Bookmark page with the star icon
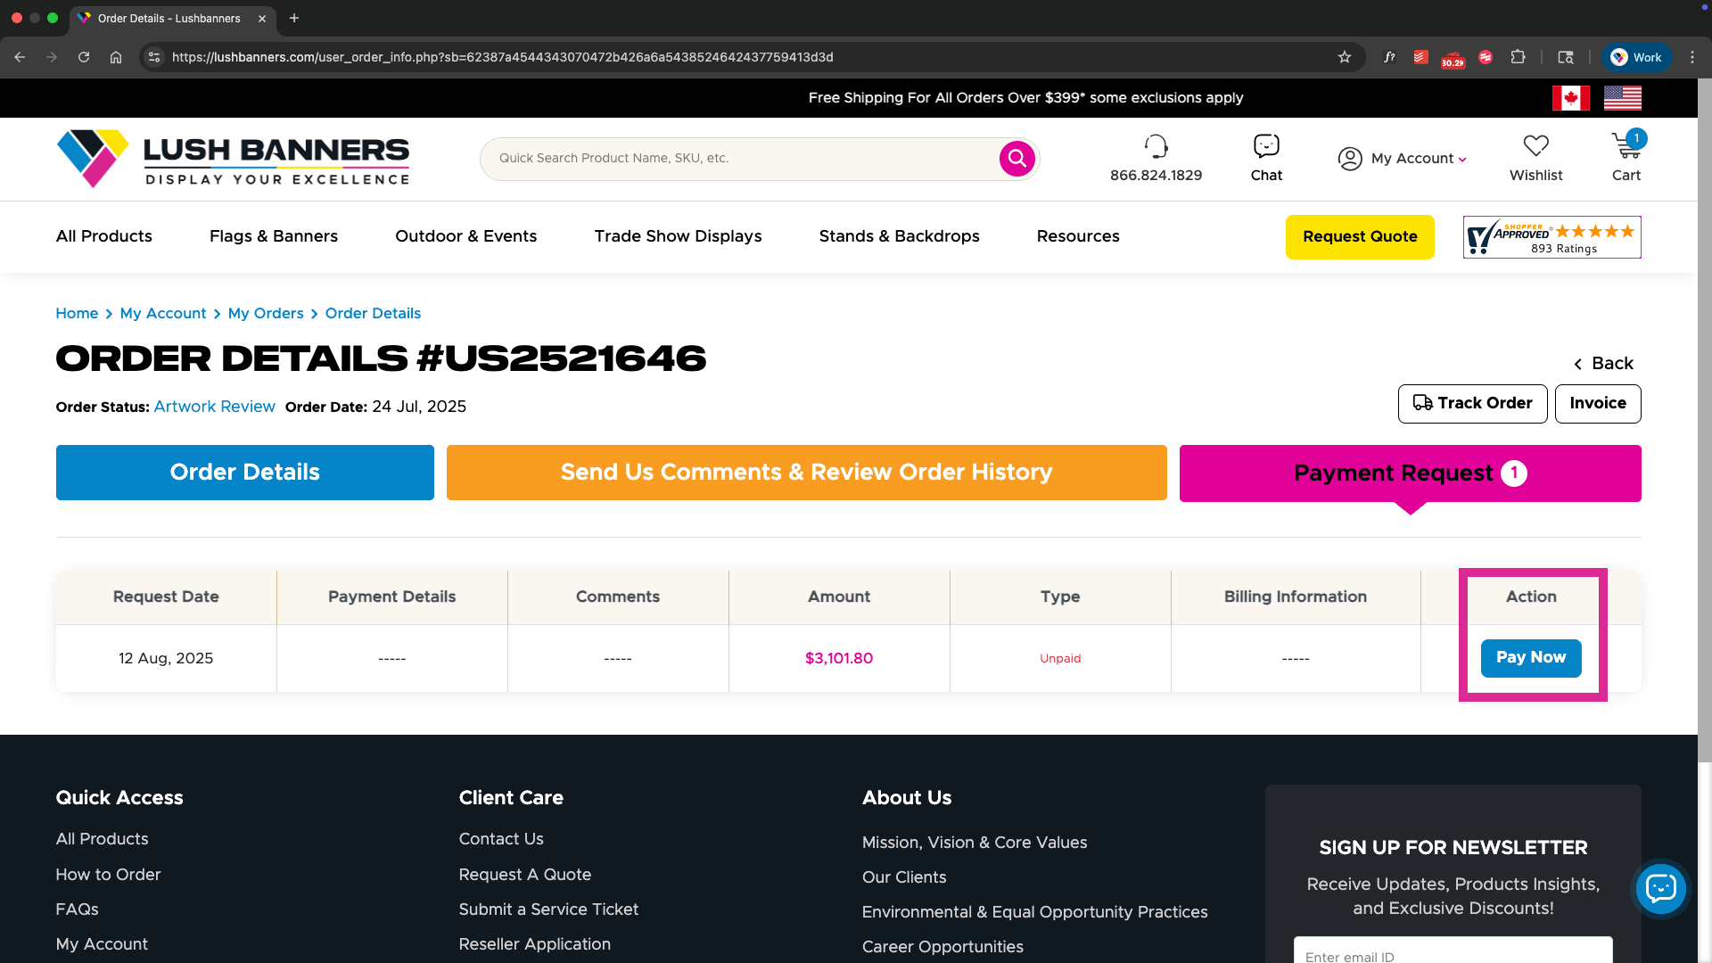The image size is (1712, 963). [1345, 57]
